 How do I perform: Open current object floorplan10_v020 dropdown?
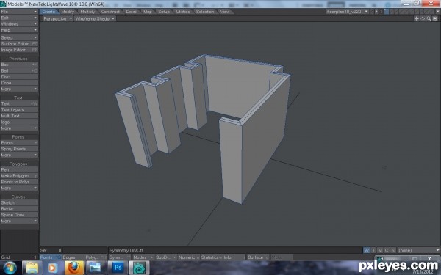pyautogui.click(x=348, y=12)
